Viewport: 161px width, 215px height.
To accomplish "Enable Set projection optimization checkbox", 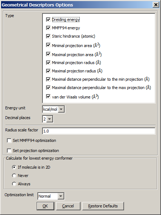I will click(x=9, y=151).
